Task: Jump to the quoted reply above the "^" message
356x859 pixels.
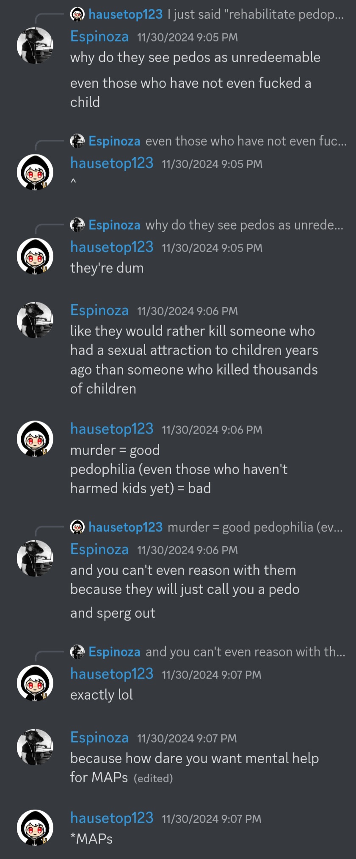Action: click(x=246, y=141)
